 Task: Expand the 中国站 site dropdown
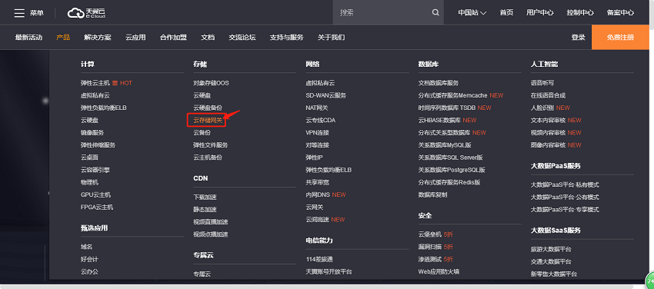(x=472, y=13)
